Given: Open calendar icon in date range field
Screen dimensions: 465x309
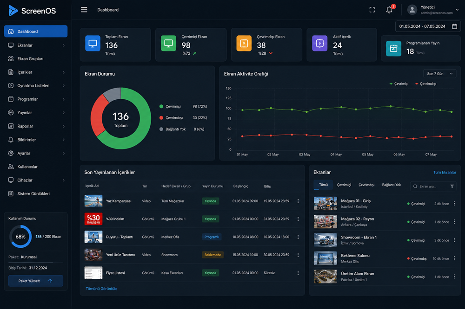Looking at the screenshot, I should pos(454,26).
